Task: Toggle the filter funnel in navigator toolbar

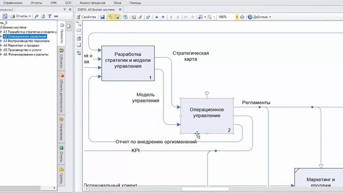Action: point(50,16)
